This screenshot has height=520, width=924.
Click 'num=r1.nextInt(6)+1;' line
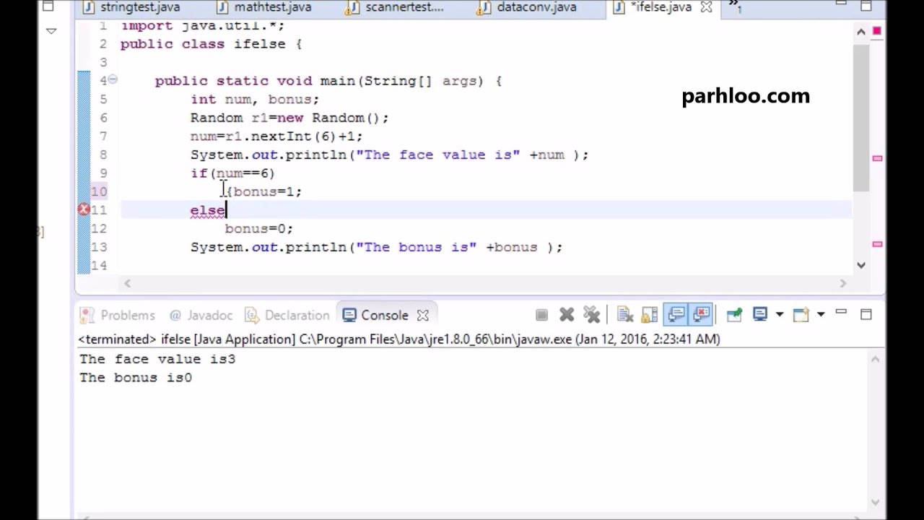tap(276, 136)
